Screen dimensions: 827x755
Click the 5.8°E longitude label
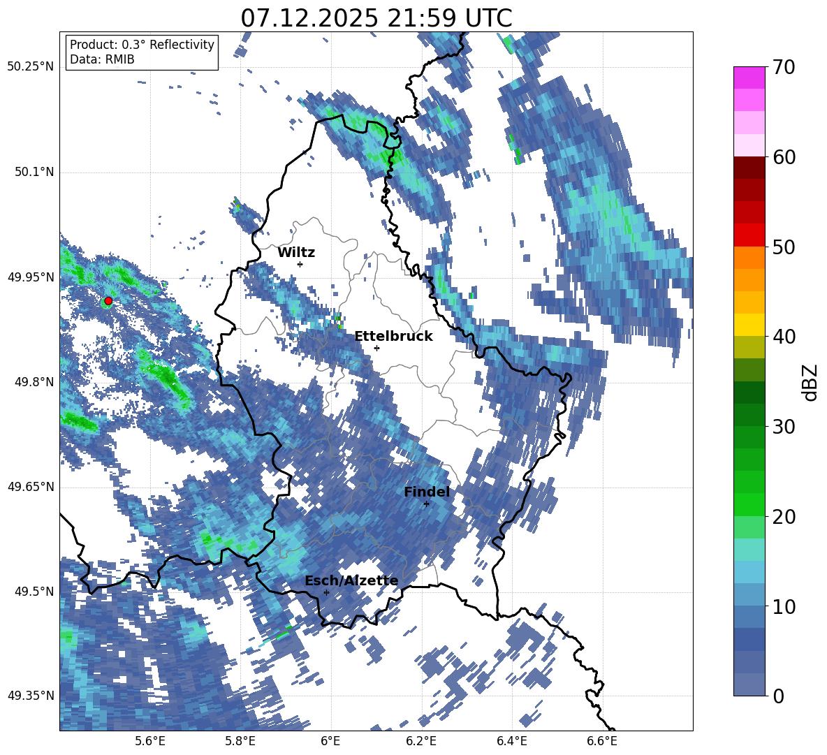click(x=240, y=741)
